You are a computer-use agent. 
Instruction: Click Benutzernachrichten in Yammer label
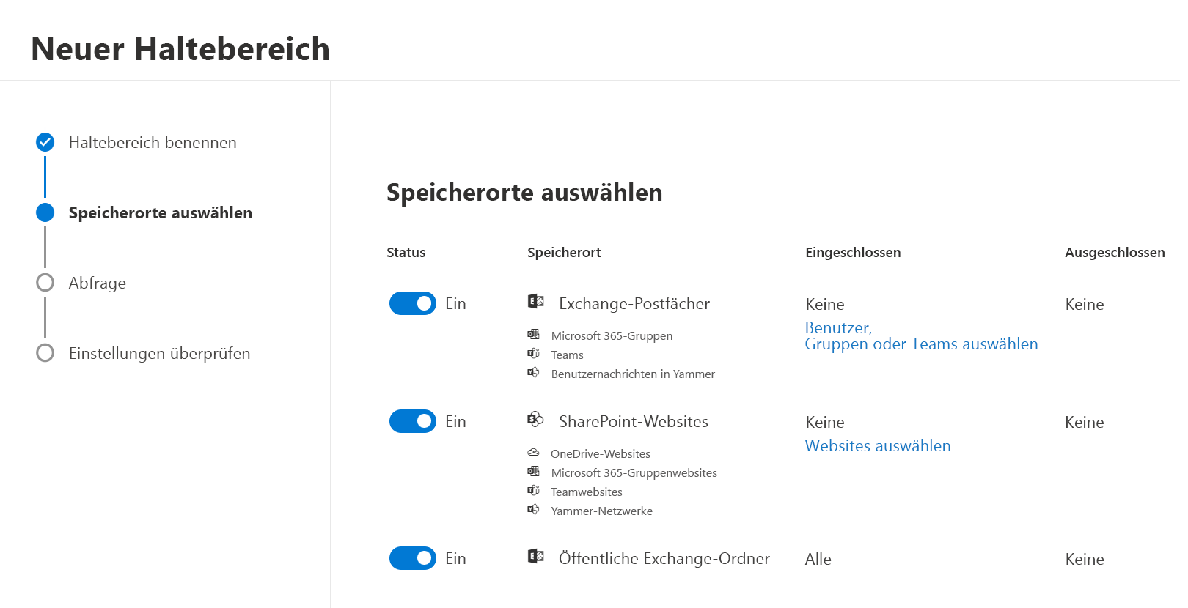pyautogui.click(x=633, y=374)
